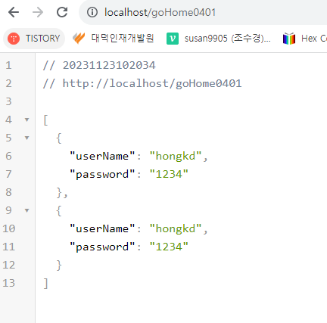The image size is (327, 323).
Task: Collapse the second object at line 9
Action: [x=26, y=210]
